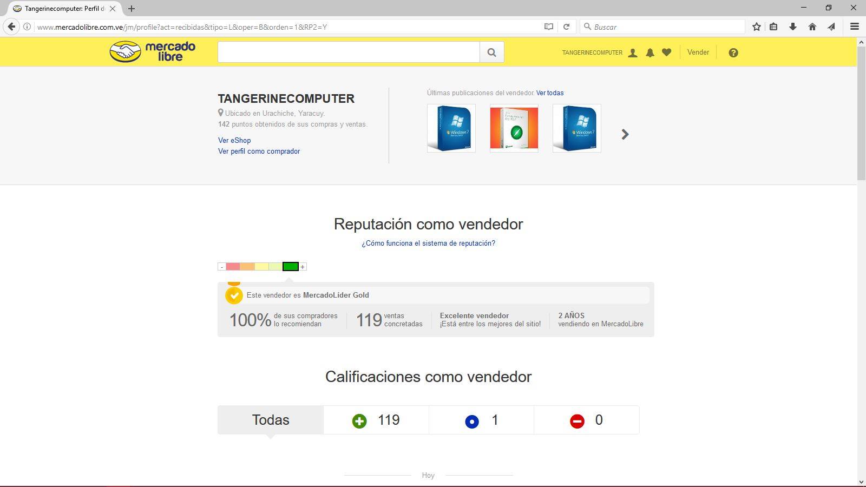The image size is (866, 487).
Task: Open Ver perfil como comprador link
Action: (259, 152)
